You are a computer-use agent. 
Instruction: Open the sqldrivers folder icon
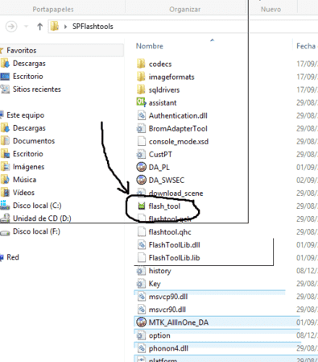(141, 89)
